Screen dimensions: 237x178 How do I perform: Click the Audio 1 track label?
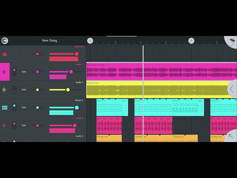tap(79, 82)
